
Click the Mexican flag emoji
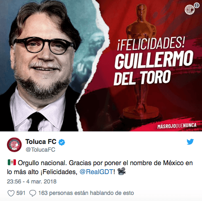[x=12, y=162]
